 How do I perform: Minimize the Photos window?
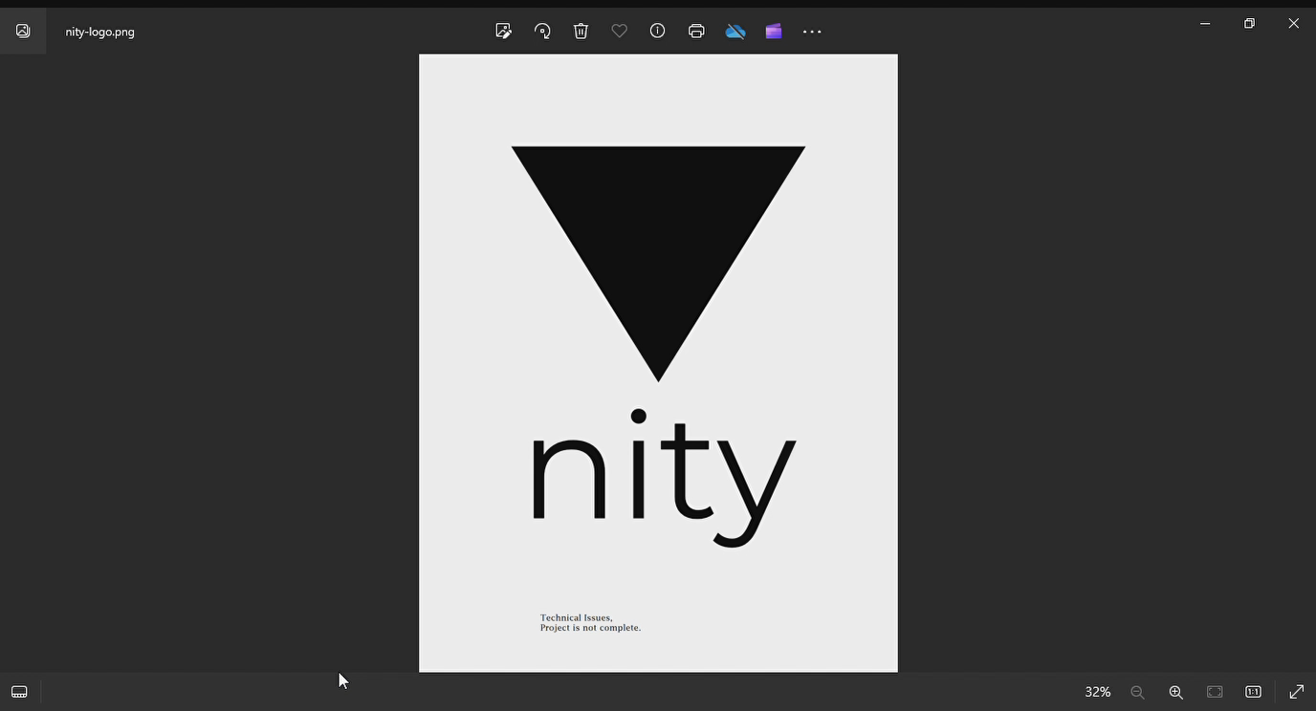tap(1205, 24)
